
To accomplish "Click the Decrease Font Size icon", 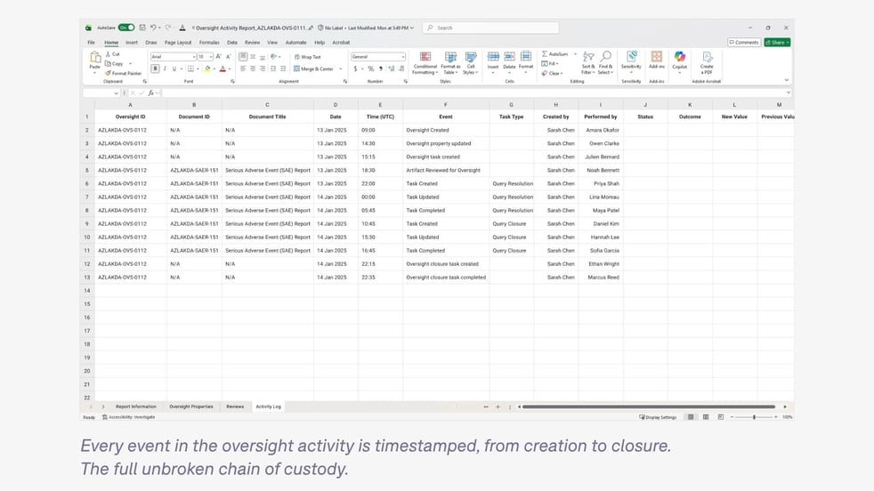I will pos(228,57).
